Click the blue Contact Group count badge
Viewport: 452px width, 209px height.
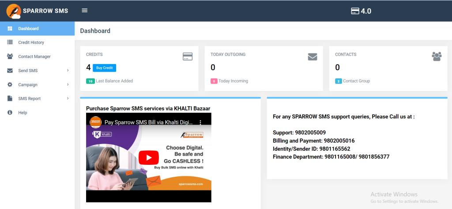click(339, 81)
